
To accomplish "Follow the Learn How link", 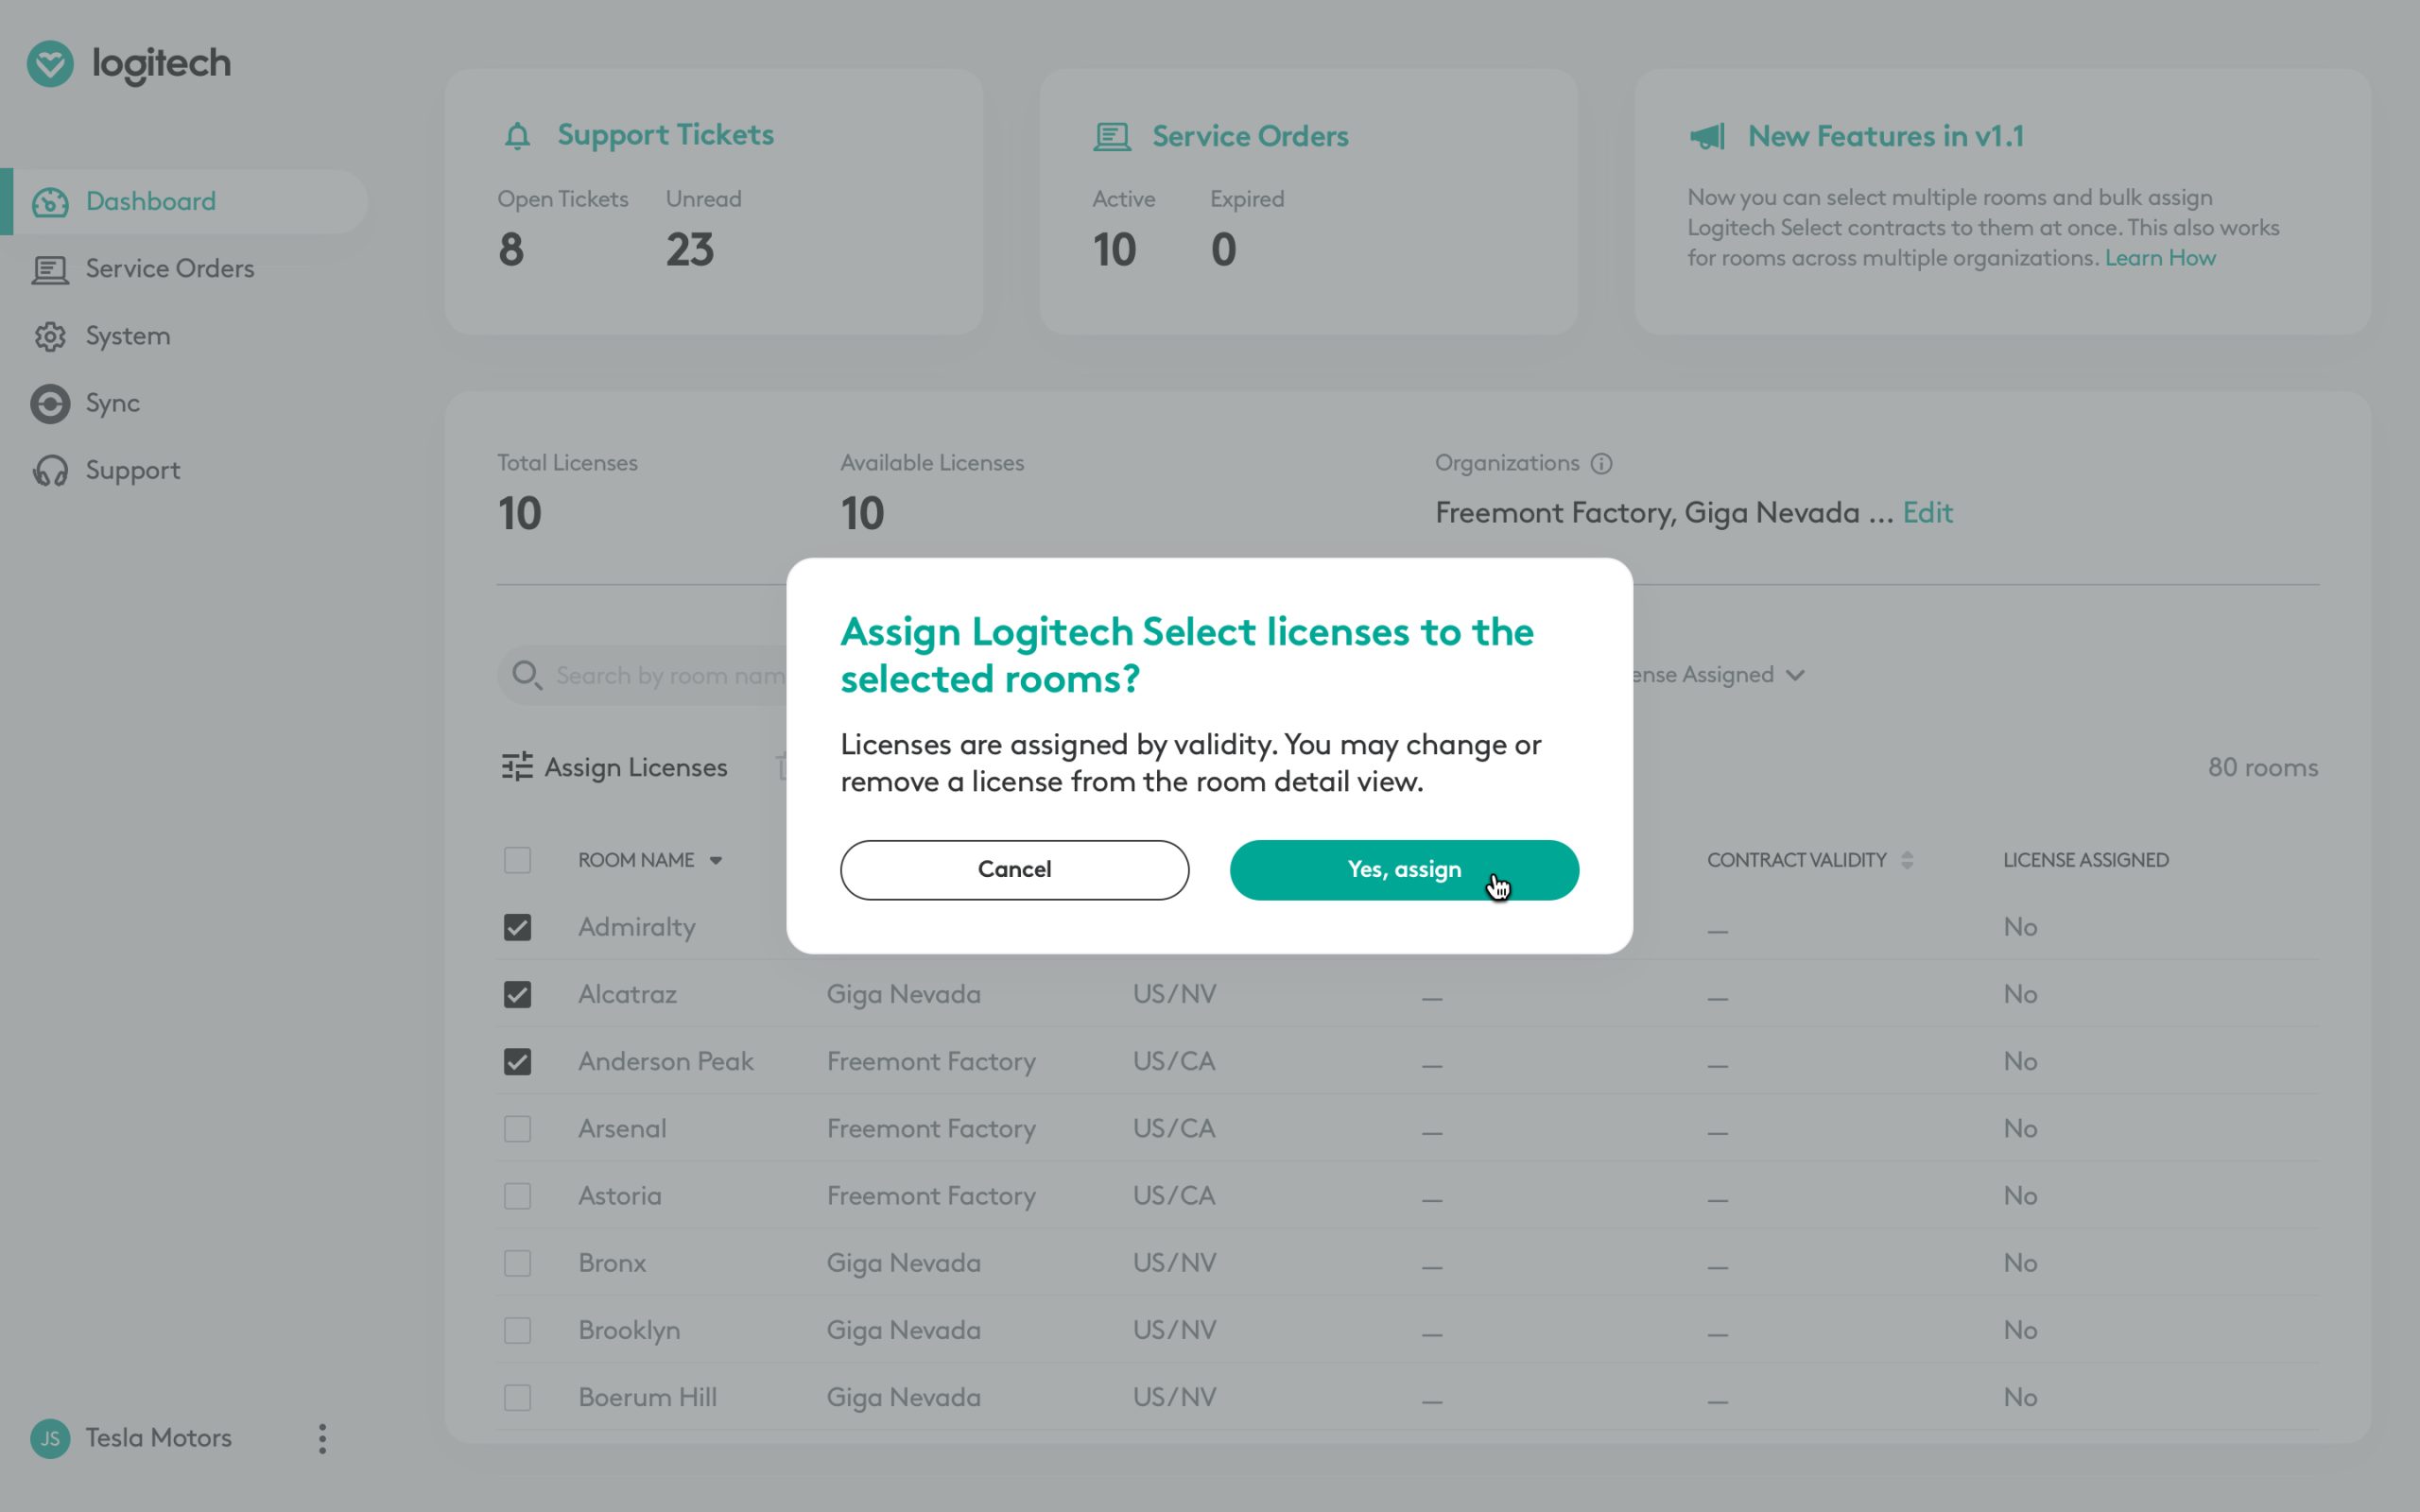I will coord(2160,258).
